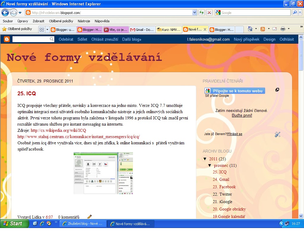
Task: Switch to the 'Kurz: NMV...' tab
Action: click(x=169, y=30)
